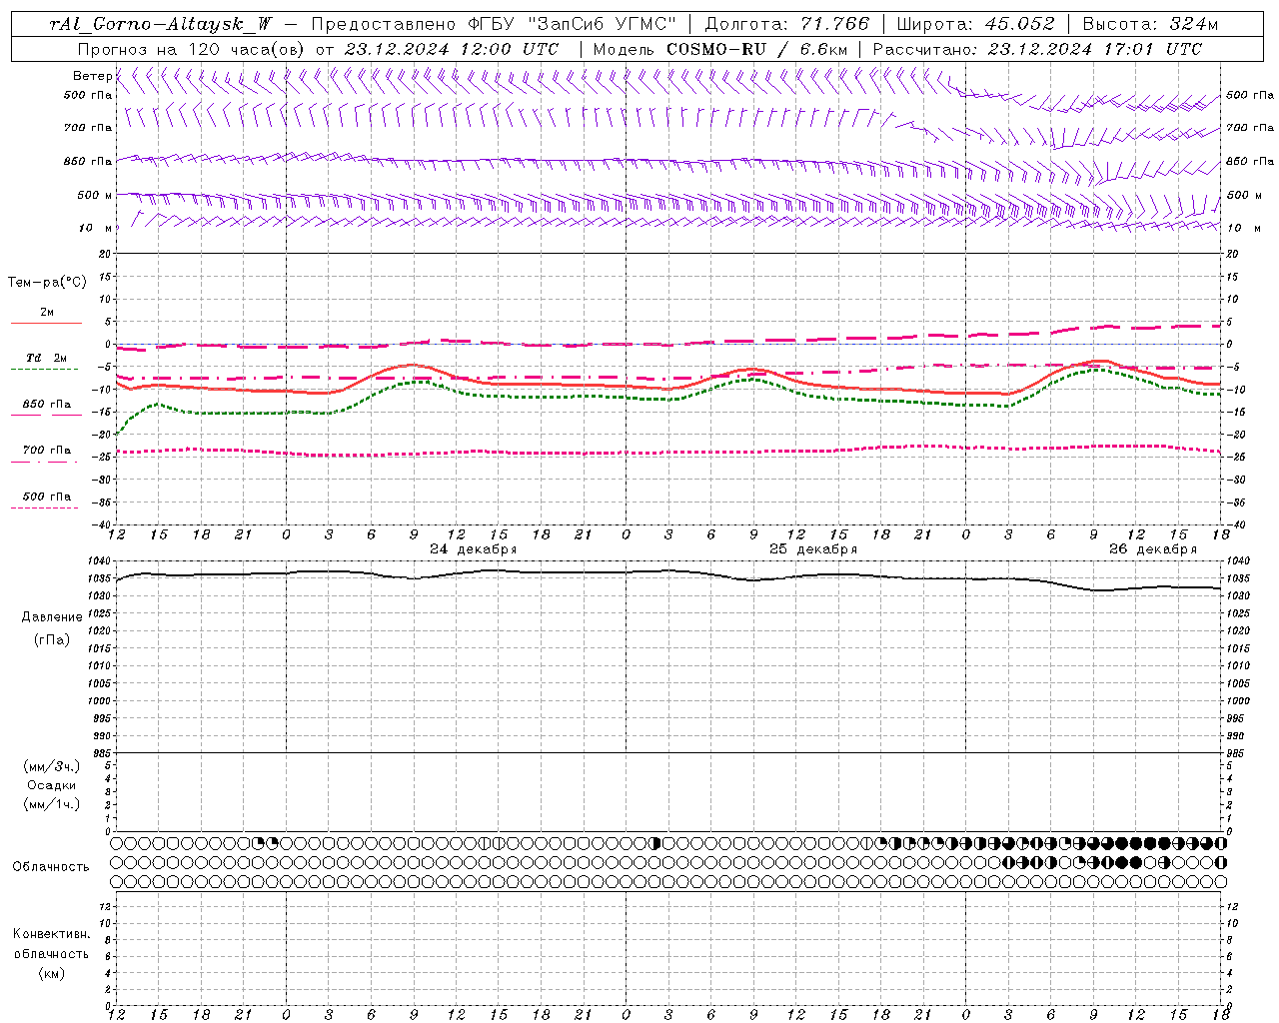Click pink dashed line sample under 500 гПа legend
Image resolution: width=1279 pixels, height=1023 pixels.
tap(45, 509)
